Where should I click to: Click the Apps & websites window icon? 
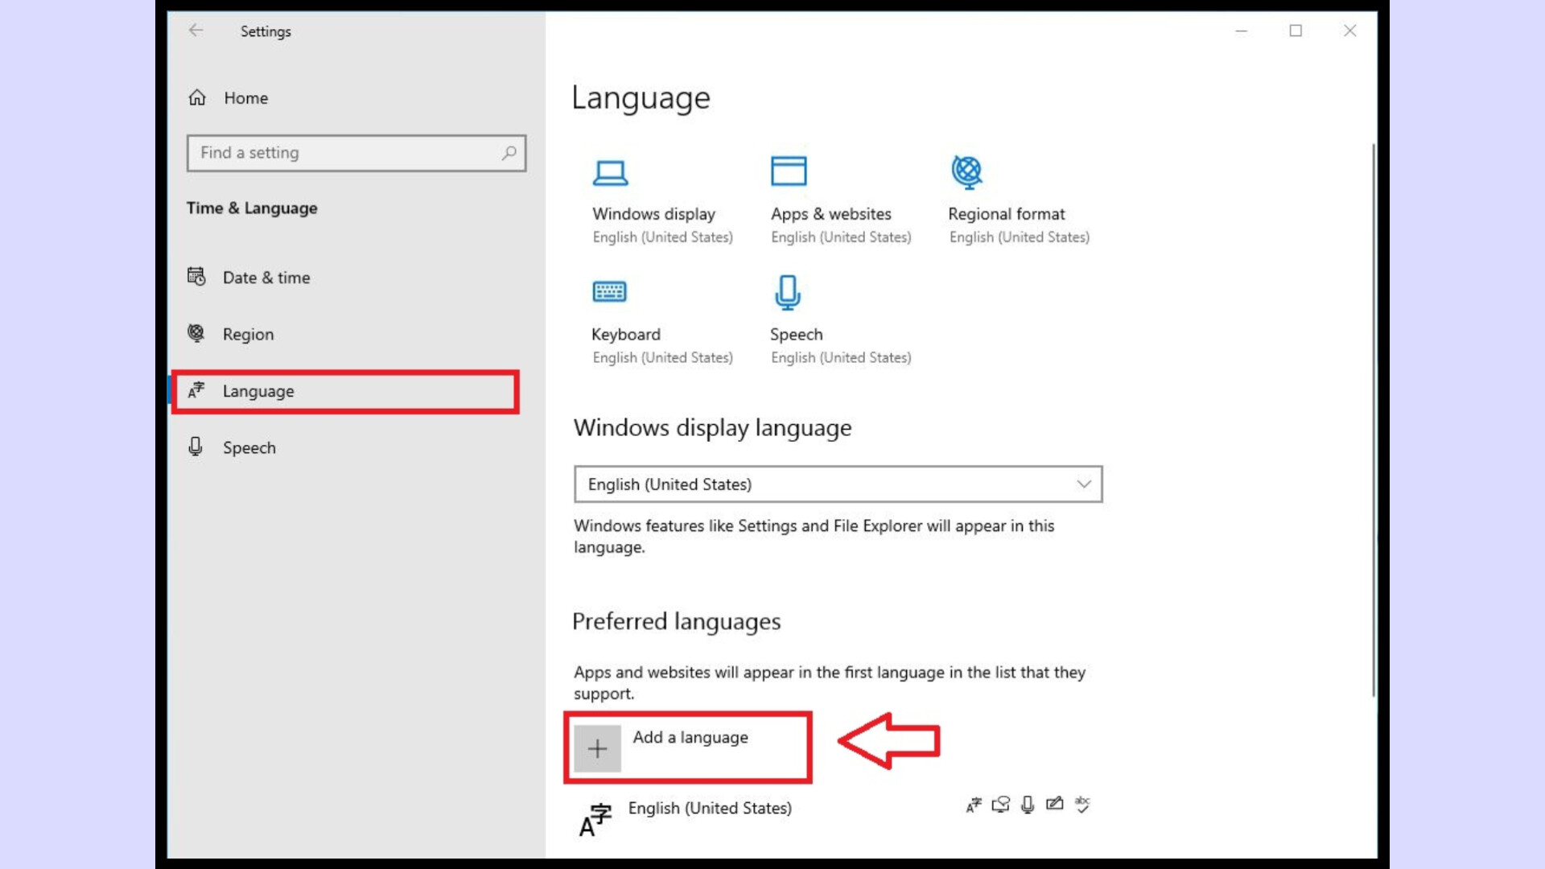pyautogui.click(x=789, y=171)
